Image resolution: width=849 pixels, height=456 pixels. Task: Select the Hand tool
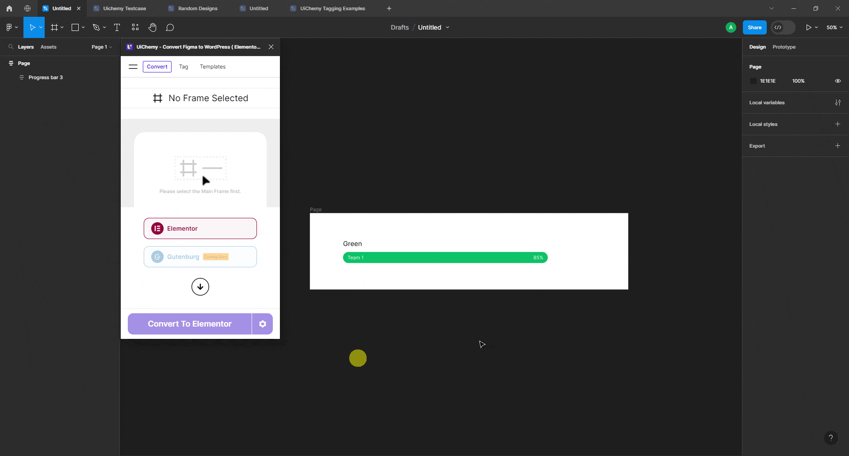click(x=153, y=27)
